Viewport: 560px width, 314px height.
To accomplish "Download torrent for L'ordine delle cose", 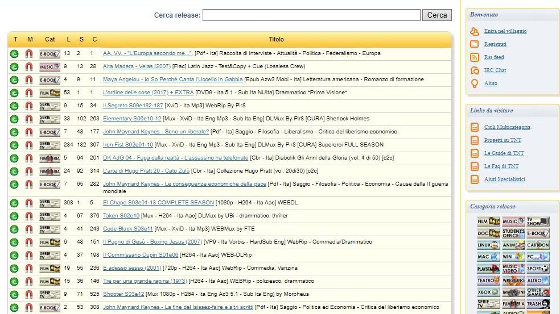I will click(x=14, y=93).
